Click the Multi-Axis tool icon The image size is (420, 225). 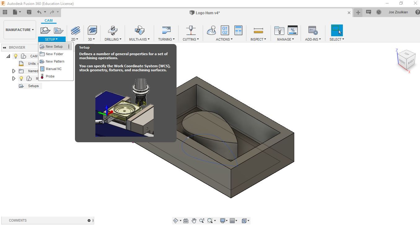tap(139, 30)
